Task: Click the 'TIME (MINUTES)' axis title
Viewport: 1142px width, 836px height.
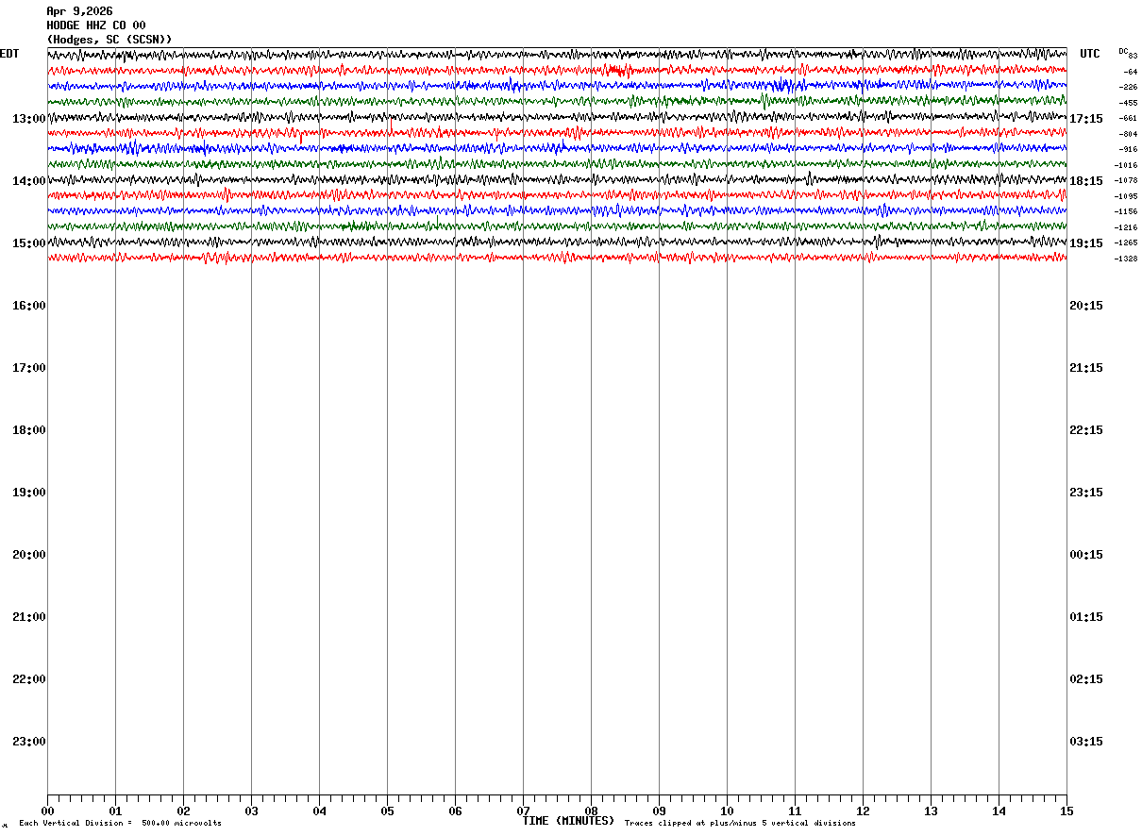Action: coord(568,821)
